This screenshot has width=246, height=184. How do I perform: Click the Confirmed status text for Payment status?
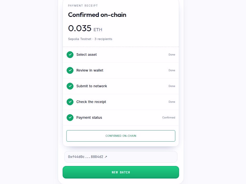pos(169,117)
